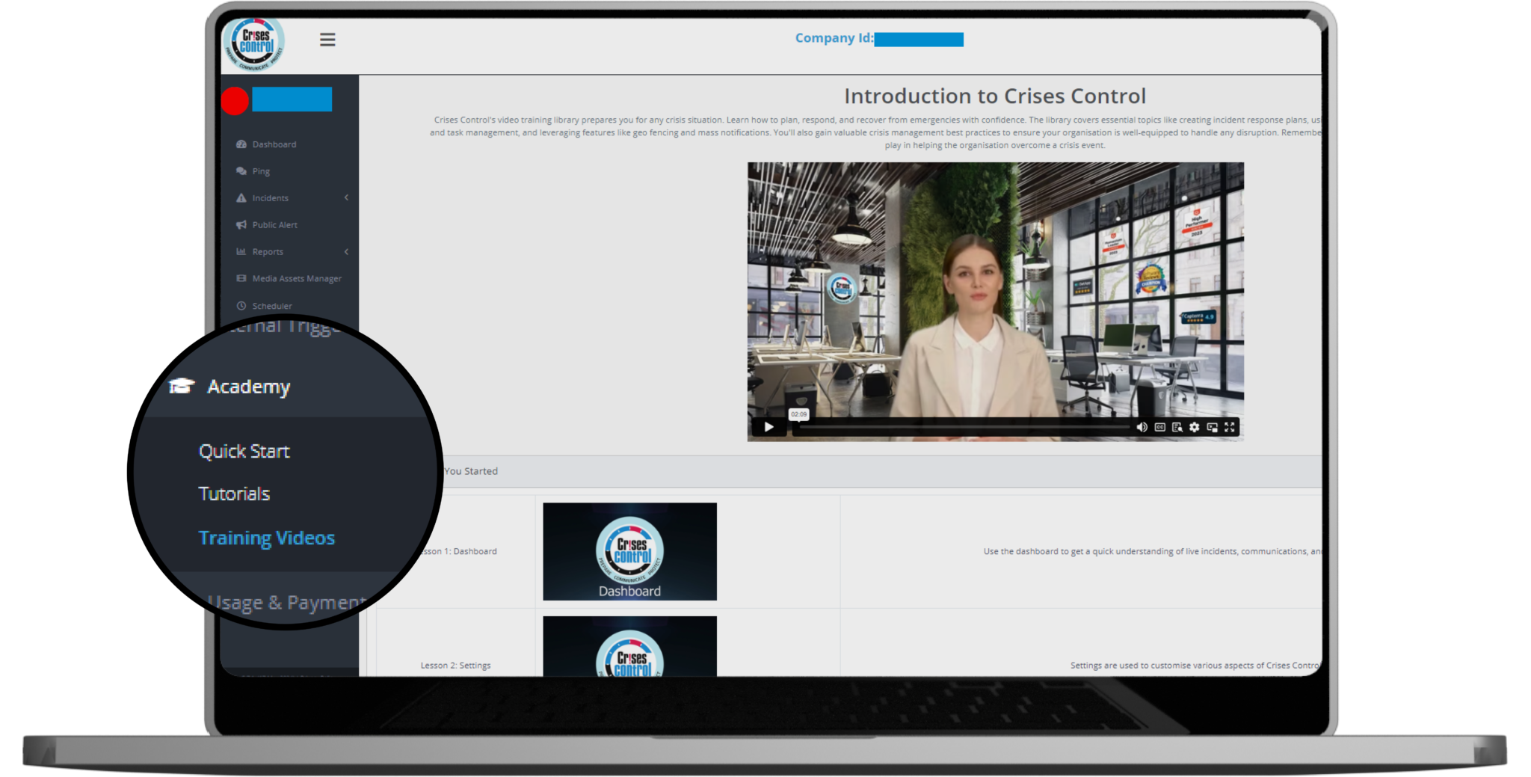Expand the Incidents submenu chevron
This screenshot has width=1531, height=777.
[x=346, y=197]
